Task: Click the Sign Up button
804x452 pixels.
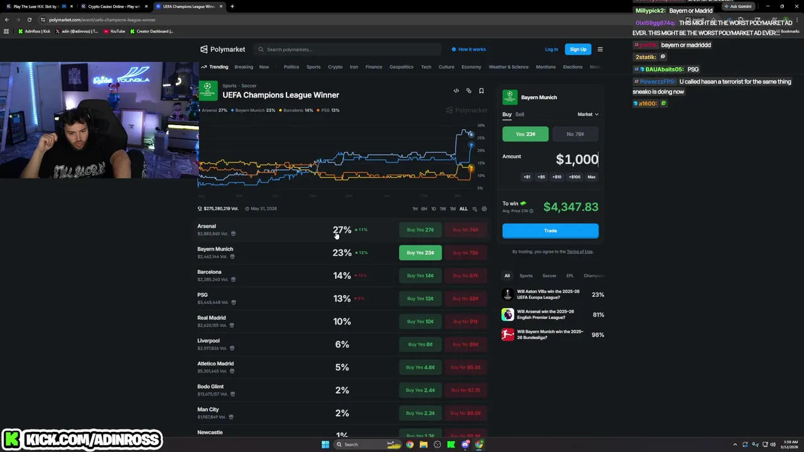Action: (x=578, y=50)
